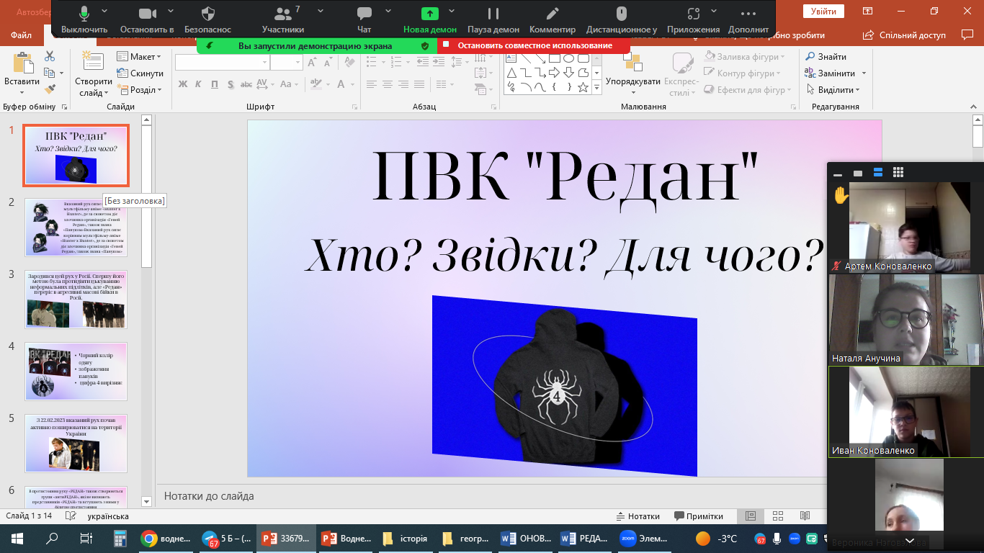Start a Новая демонстрация screen share
The width and height of the screenshot is (984, 553).
pos(429,19)
